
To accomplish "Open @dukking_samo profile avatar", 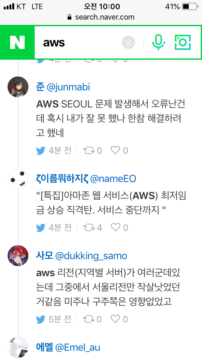I will pos(18,256).
